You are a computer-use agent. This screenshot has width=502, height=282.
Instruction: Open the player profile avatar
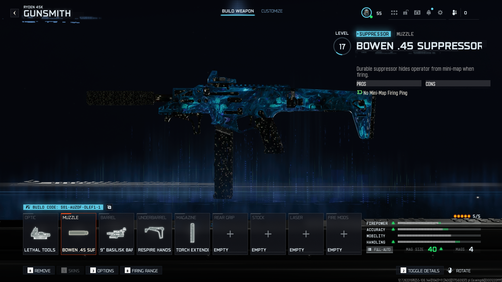tap(367, 13)
